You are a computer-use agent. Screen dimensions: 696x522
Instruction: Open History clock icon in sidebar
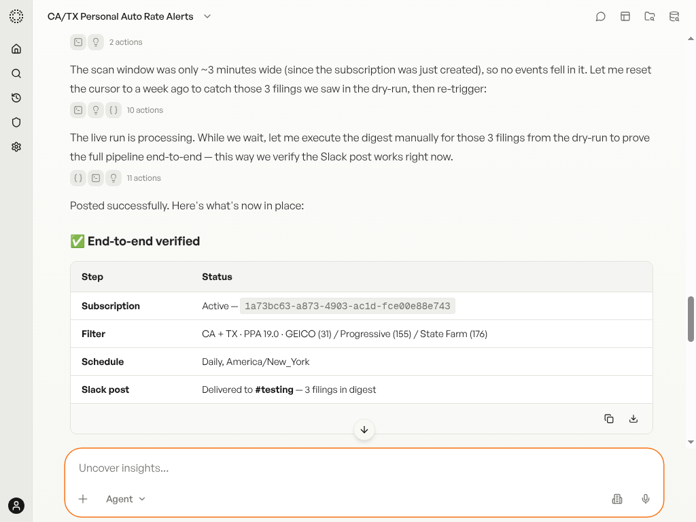[x=16, y=98]
